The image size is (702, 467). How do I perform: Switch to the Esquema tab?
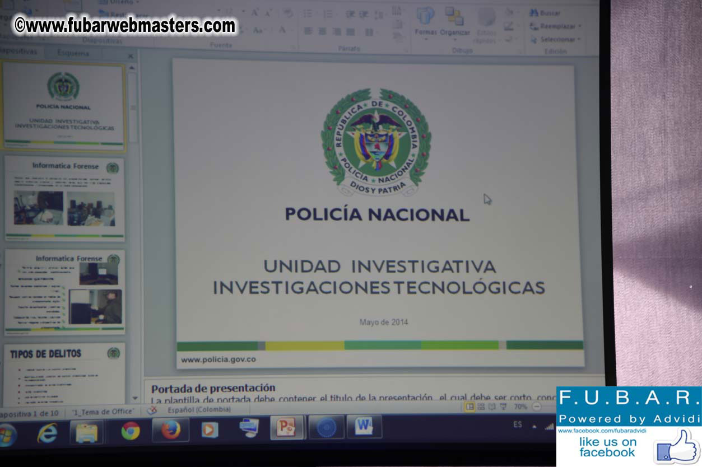coord(73,53)
